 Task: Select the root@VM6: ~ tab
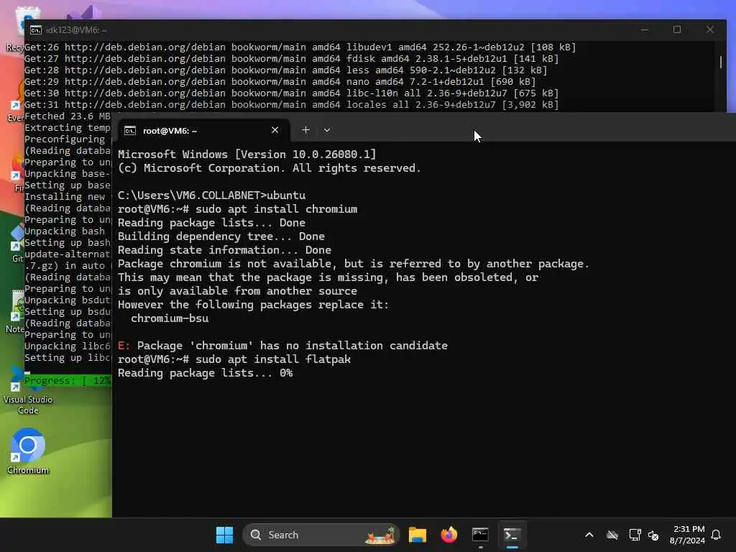tap(203, 131)
